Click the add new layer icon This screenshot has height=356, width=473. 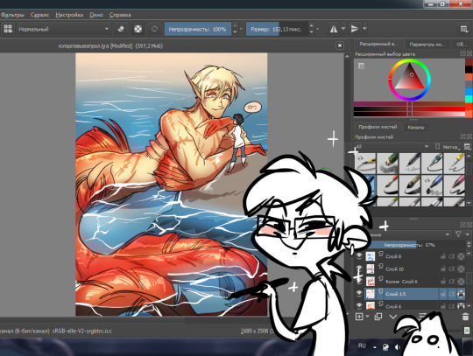[x=359, y=317]
